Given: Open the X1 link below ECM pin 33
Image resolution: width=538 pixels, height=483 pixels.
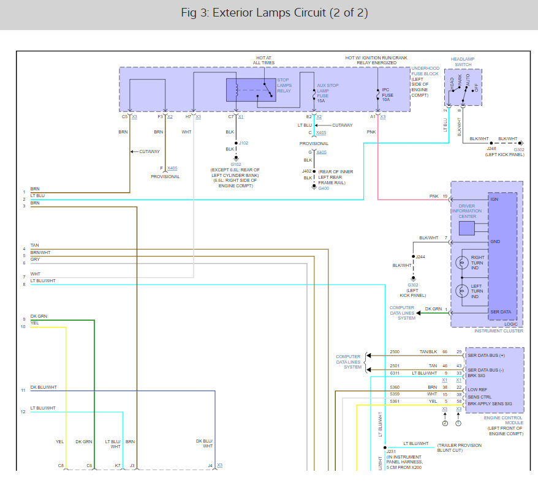Looking at the screenshot, I should tap(459, 380).
